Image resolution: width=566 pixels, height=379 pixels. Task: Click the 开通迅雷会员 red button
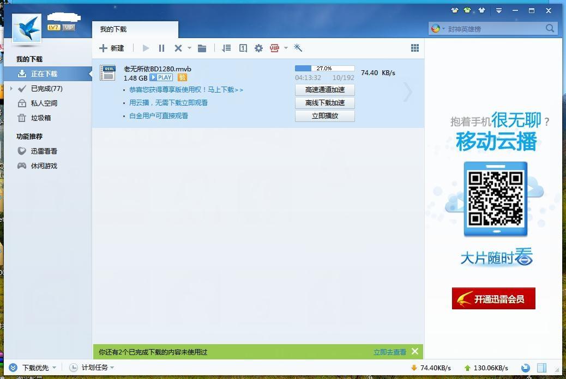(x=493, y=298)
